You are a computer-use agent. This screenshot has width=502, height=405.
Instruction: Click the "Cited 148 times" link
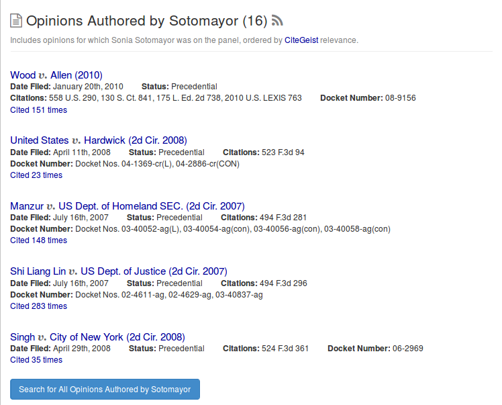click(x=38, y=240)
